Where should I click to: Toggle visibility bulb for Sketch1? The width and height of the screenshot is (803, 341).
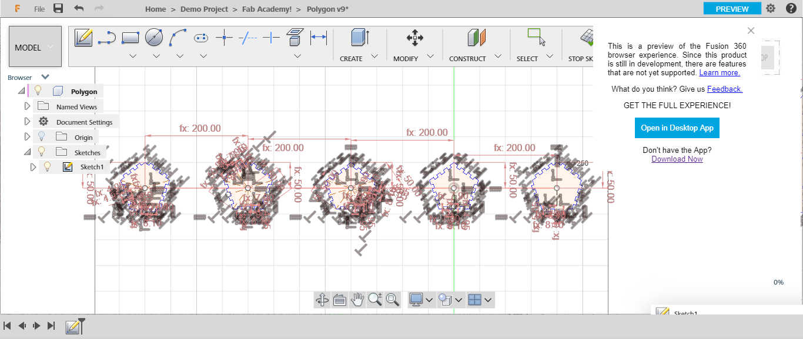click(x=48, y=167)
